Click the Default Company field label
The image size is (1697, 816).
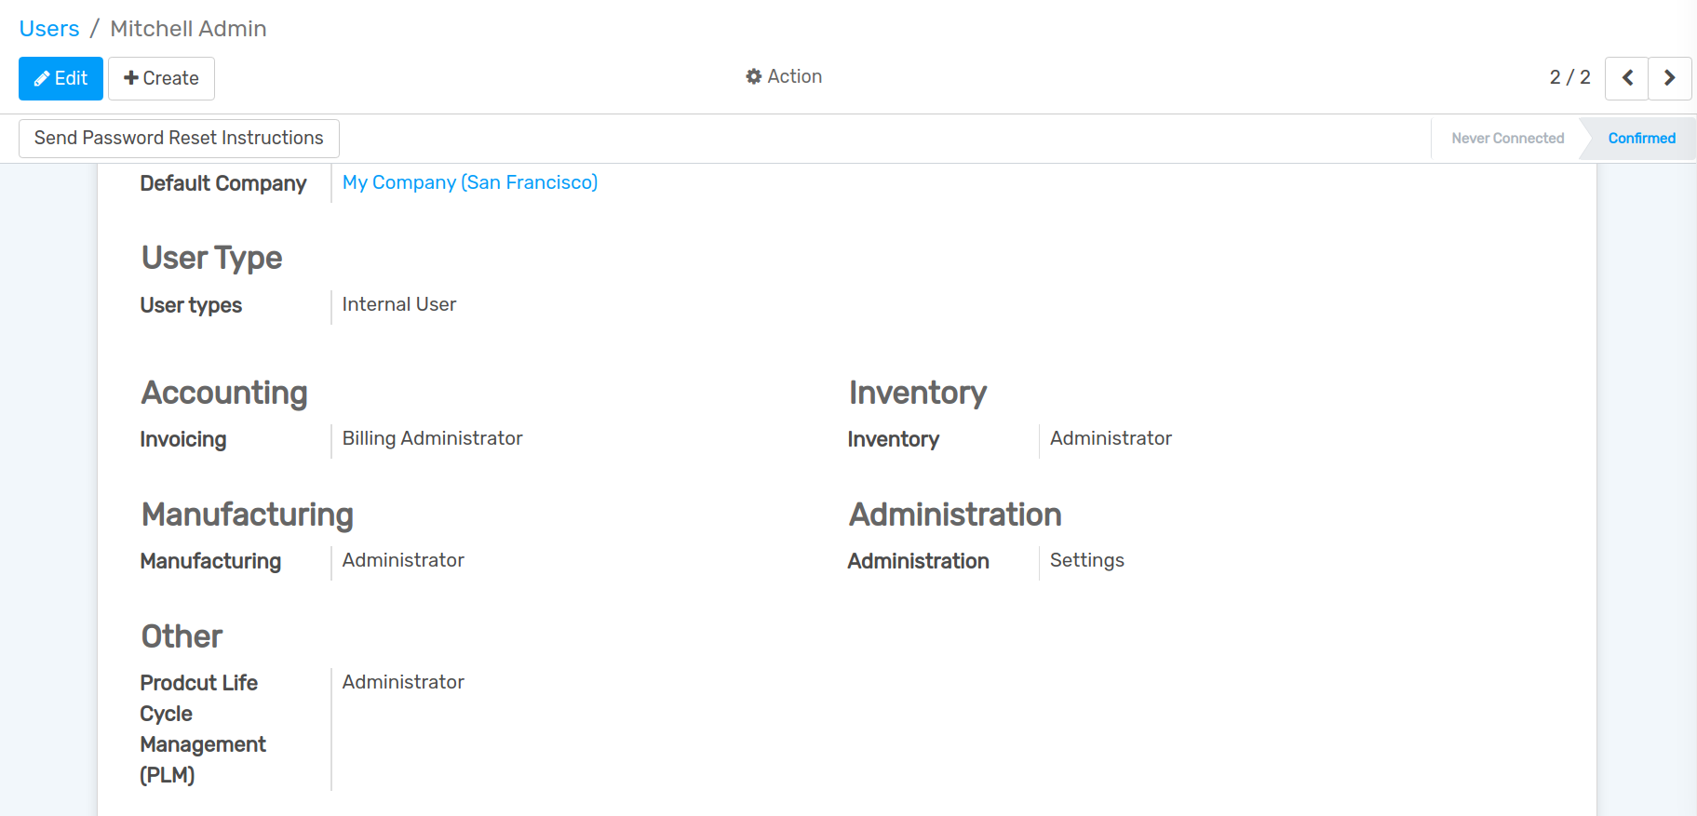point(222,183)
